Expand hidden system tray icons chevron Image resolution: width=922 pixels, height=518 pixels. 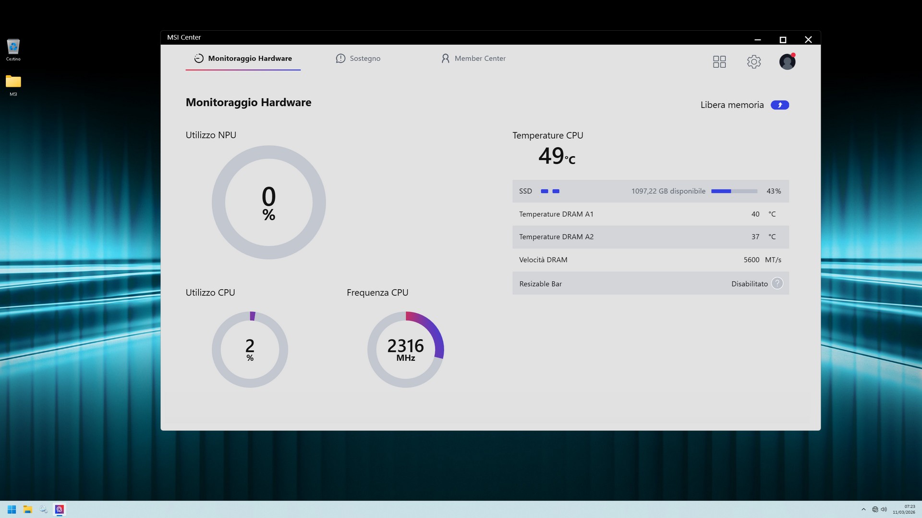pyautogui.click(x=863, y=509)
